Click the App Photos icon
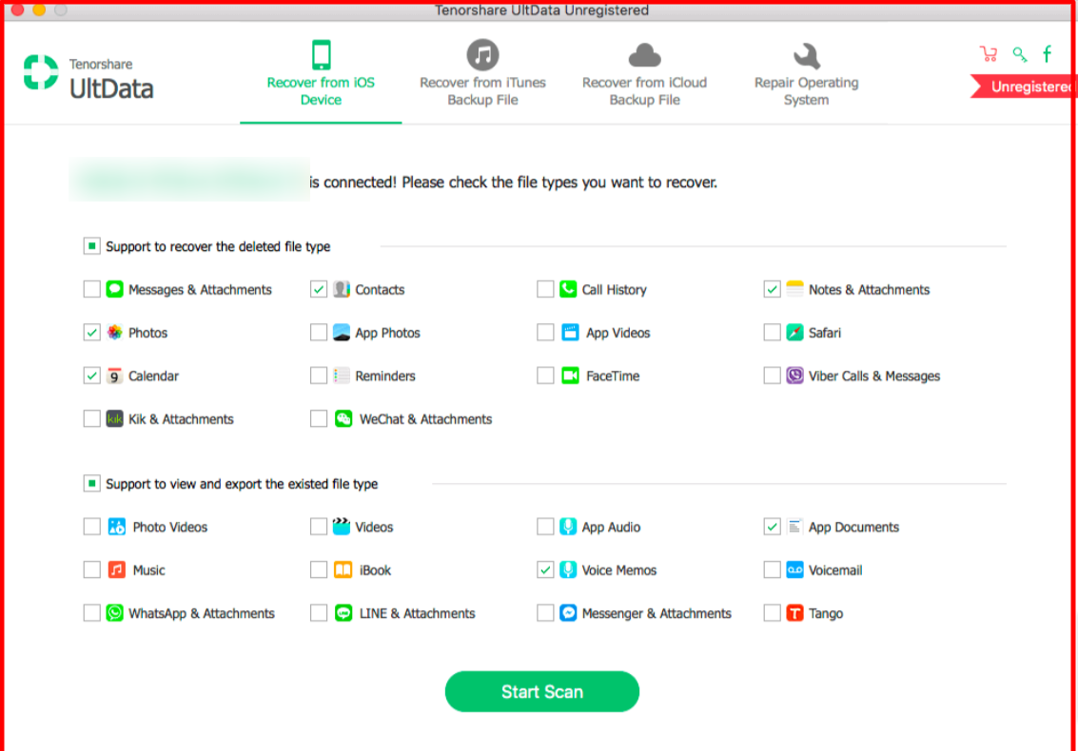 (x=342, y=333)
